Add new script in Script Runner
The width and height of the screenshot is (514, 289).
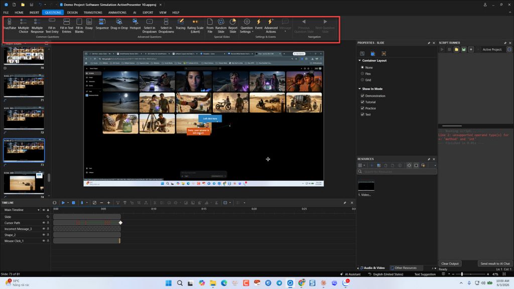click(471, 50)
